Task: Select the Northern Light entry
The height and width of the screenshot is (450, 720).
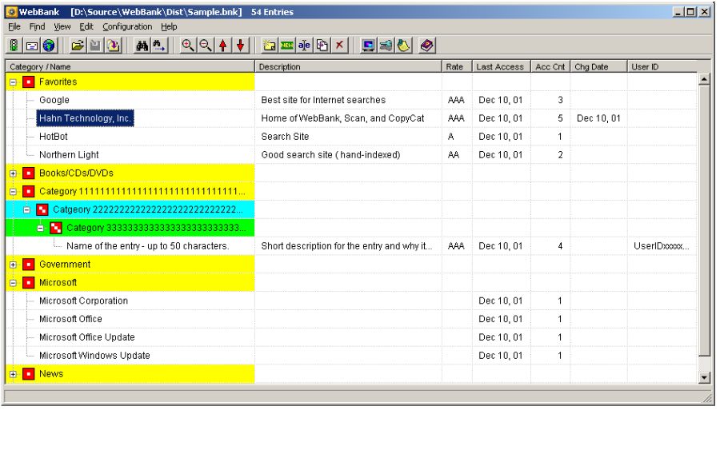Action: coord(69,155)
